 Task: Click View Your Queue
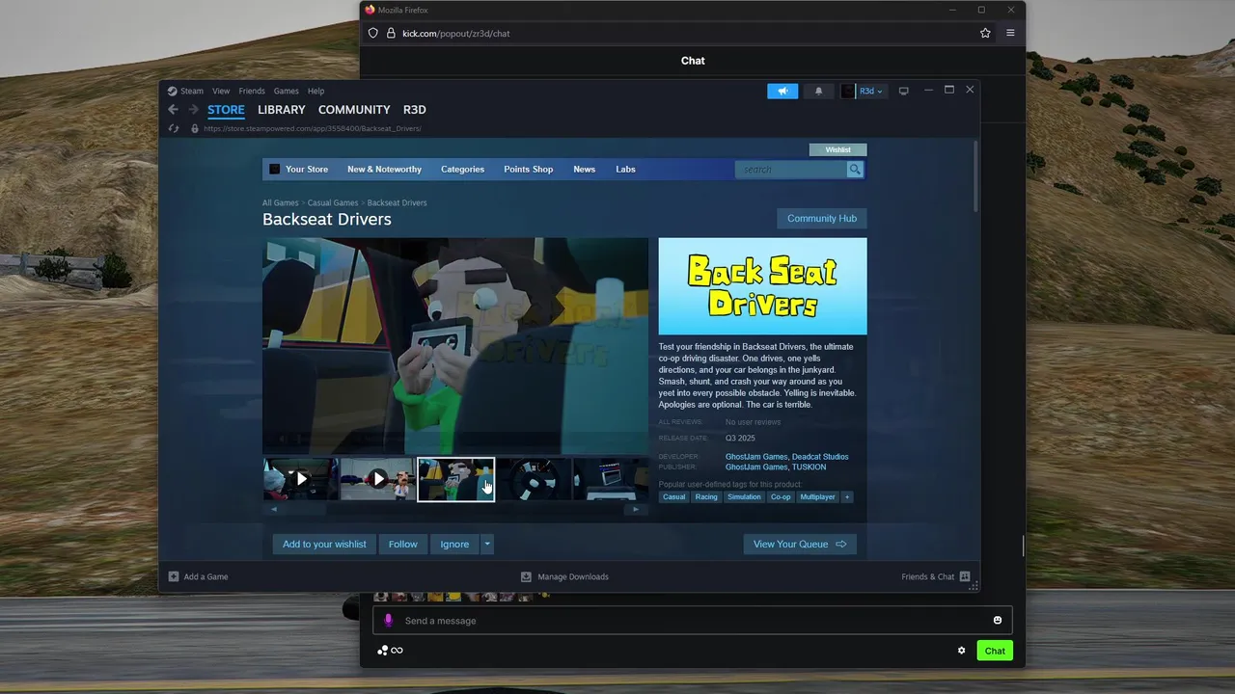pyautogui.click(x=800, y=545)
